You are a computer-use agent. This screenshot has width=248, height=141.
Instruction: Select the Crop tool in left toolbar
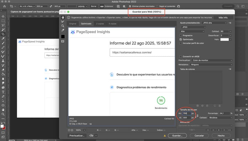coord(3,34)
